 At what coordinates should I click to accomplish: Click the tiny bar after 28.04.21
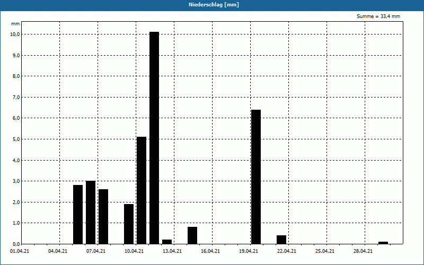tap(383, 243)
